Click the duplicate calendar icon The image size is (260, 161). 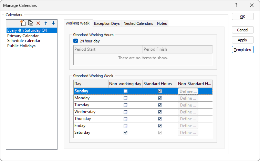coord(31,23)
